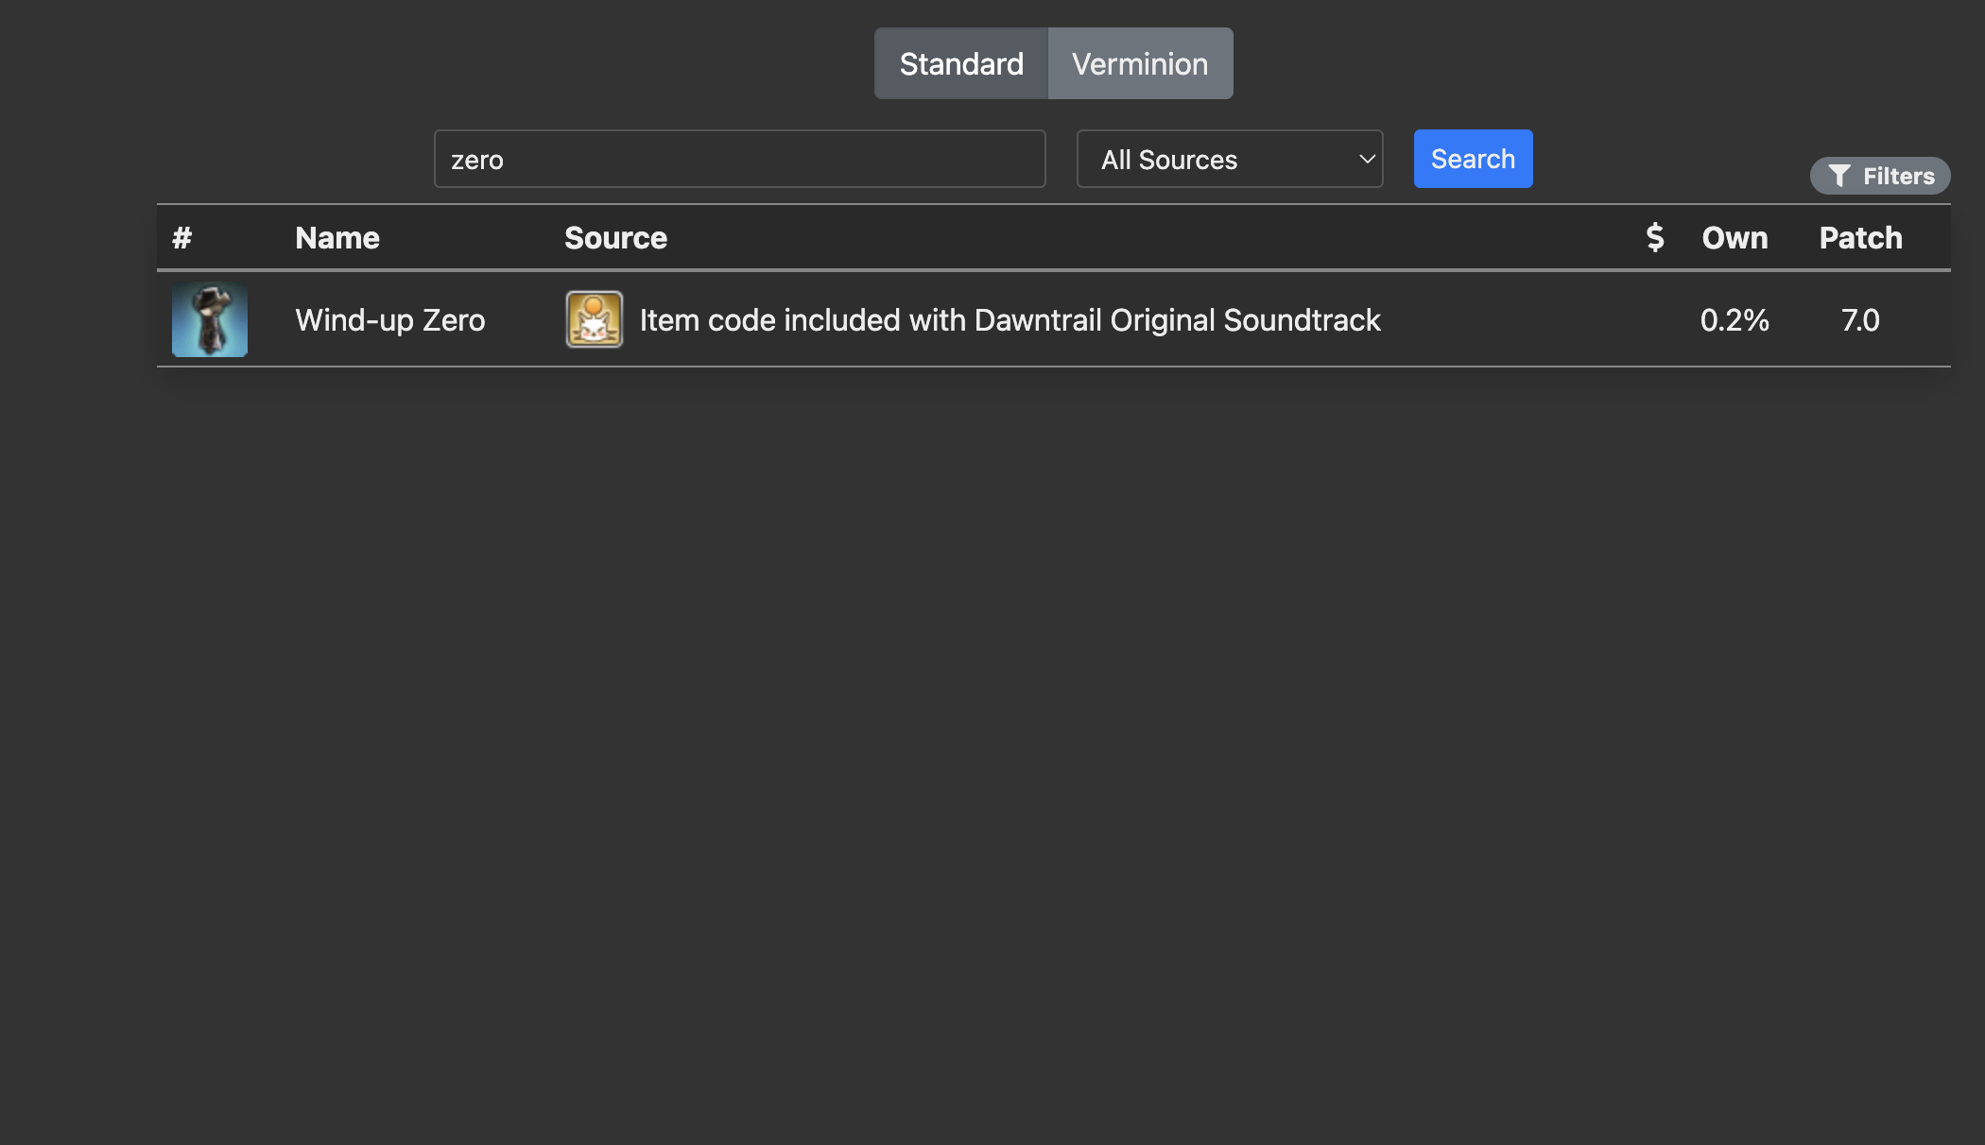Image resolution: width=1985 pixels, height=1145 pixels.
Task: Click the dollar sign column header
Action: (1654, 237)
